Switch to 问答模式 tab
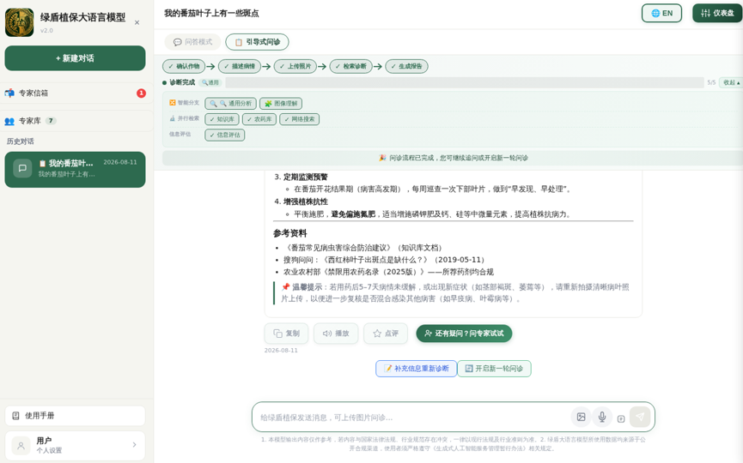Screen dimensions: 743x463 point(193,42)
